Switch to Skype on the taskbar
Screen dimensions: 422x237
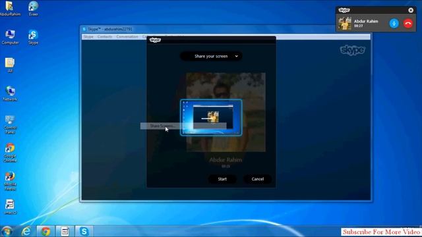click(84, 231)
